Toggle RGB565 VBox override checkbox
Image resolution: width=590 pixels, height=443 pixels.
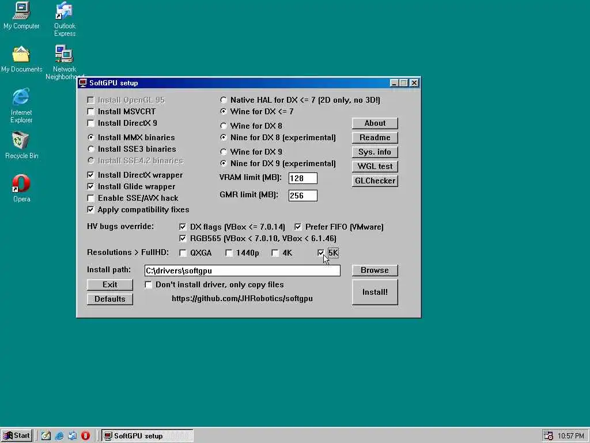click(x=183, y=238)
